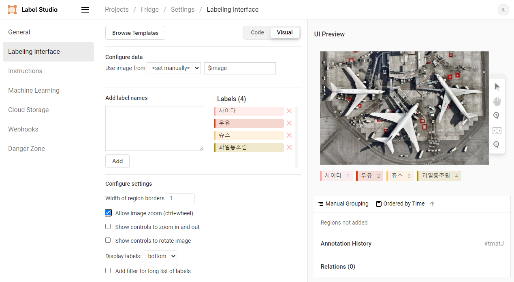Open the IL user avatar menu
514x282 pixels.
[x=503, y=10]
